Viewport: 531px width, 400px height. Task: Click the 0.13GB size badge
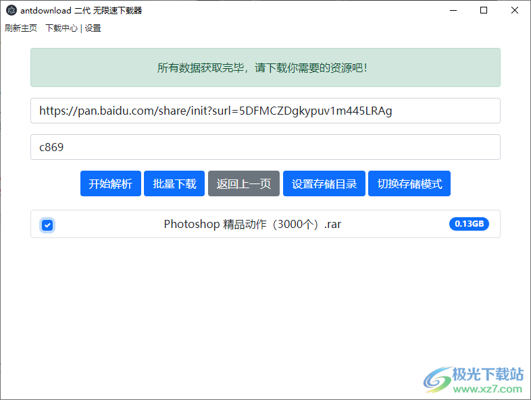coord(469,224)
